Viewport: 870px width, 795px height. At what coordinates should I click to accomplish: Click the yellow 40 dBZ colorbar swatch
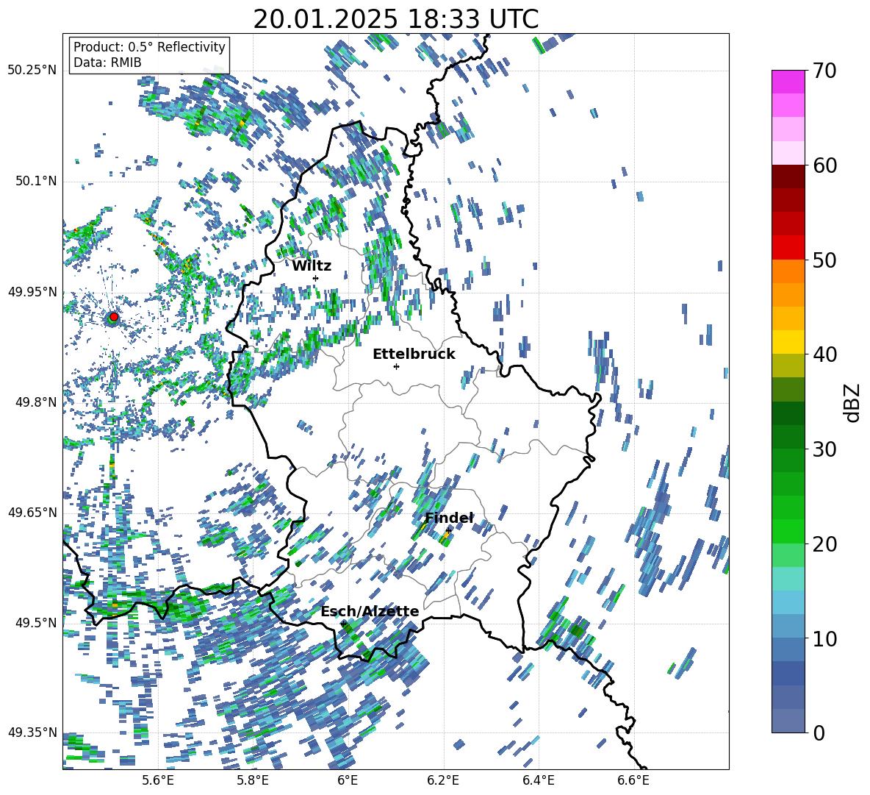(x=788, y=342)
